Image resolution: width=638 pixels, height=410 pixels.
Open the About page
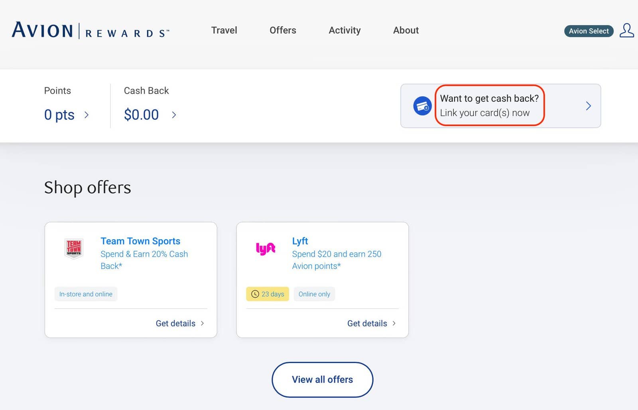coord(406,30)
